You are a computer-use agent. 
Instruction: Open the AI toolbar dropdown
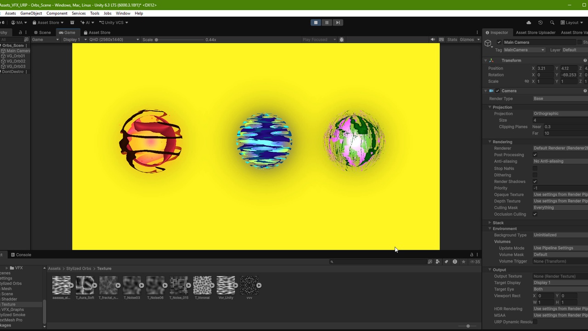coord(87,23)
